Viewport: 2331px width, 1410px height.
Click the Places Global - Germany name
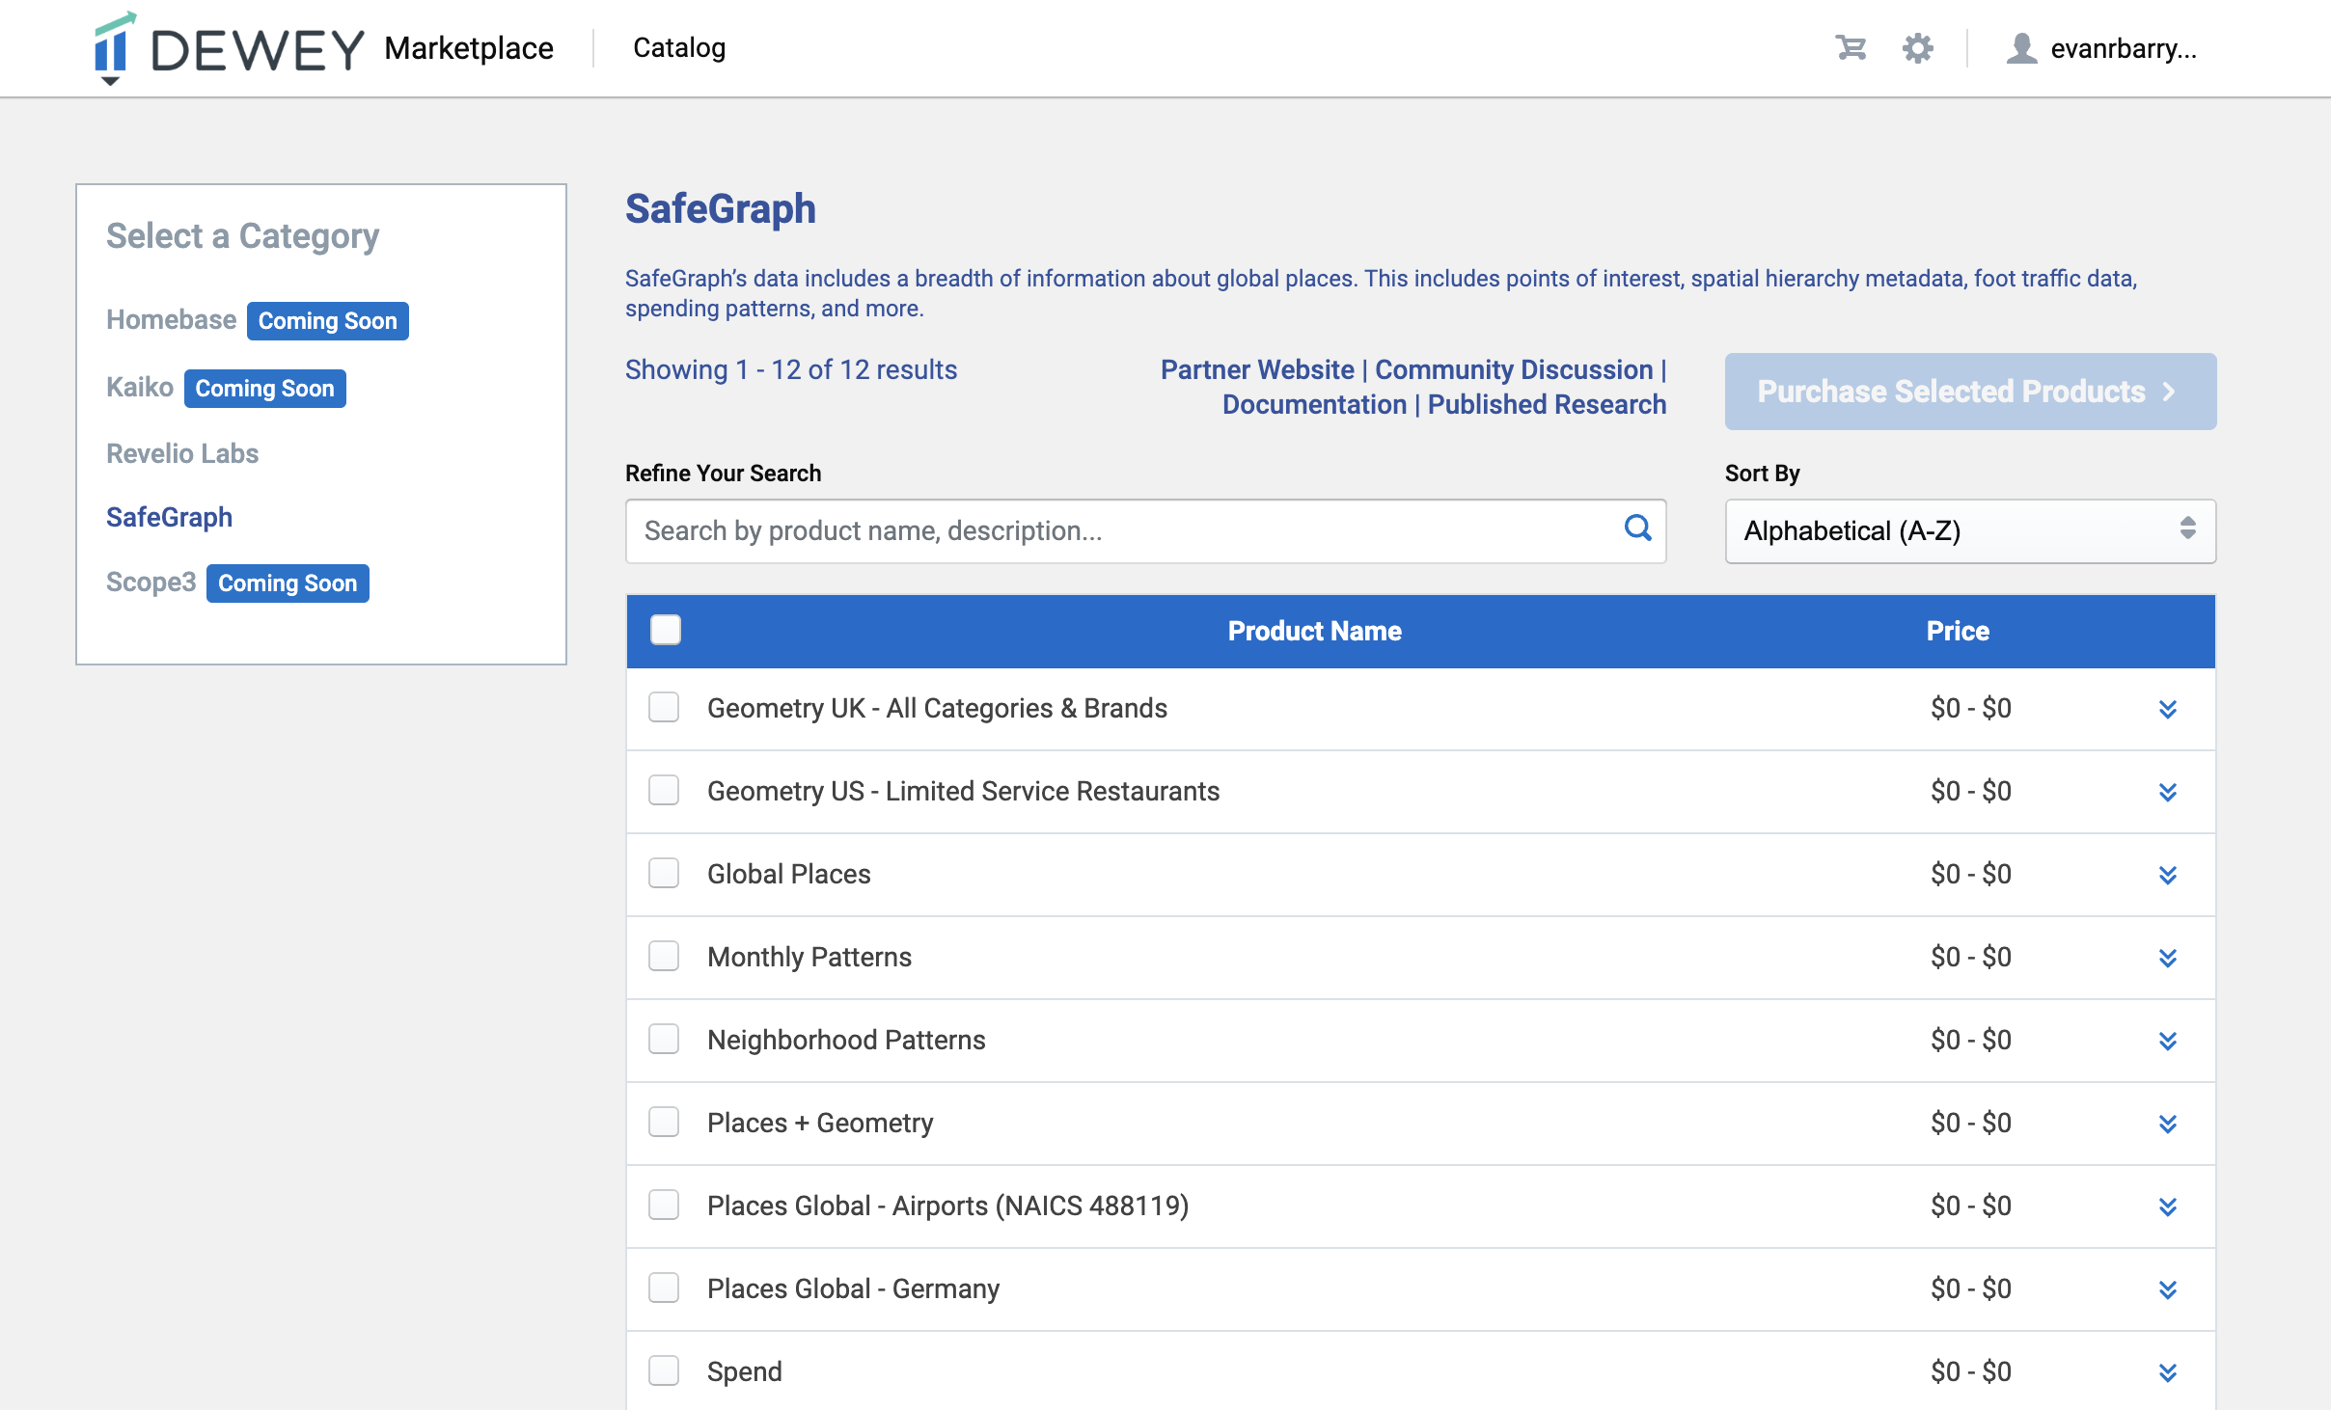coord(853,1288)
